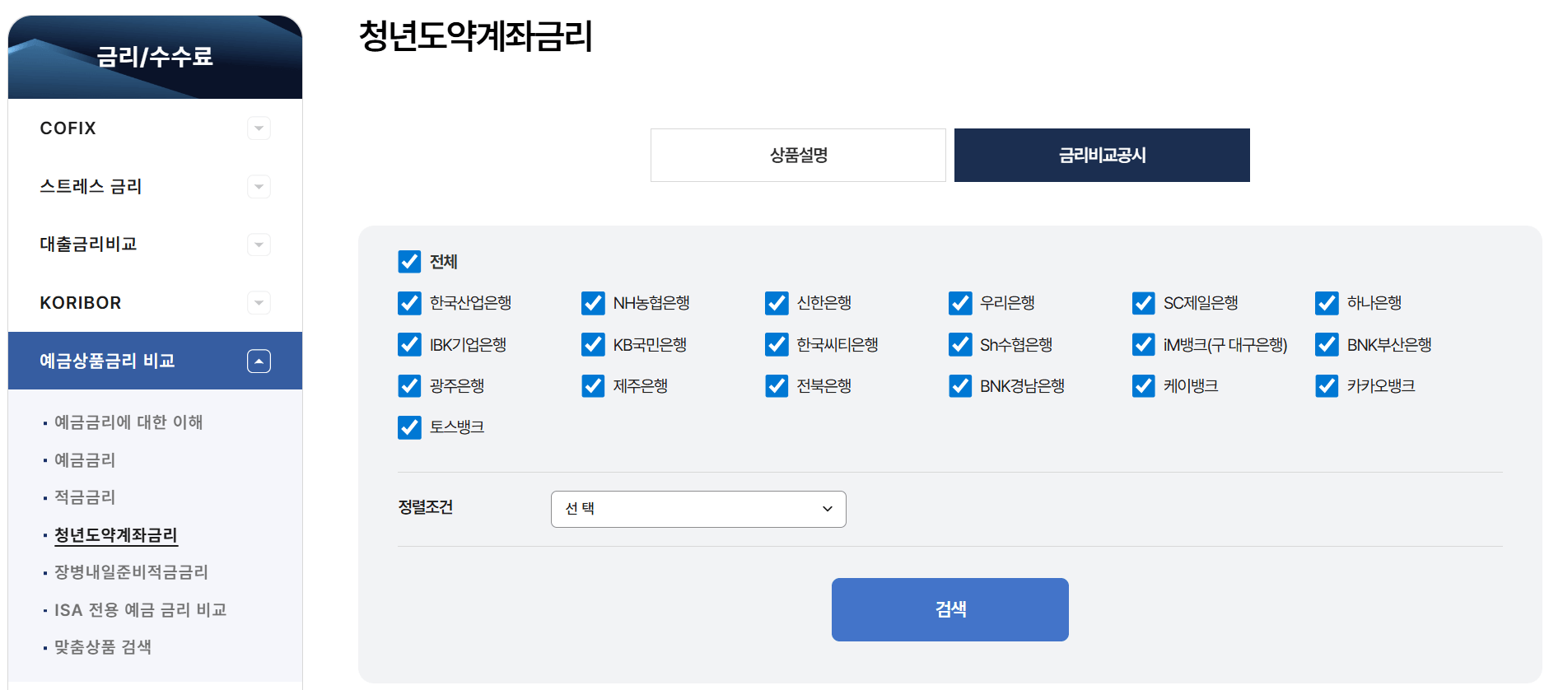1549x690 pixels.
Task: Uncheck the iM뱅크(구 대구은행) checkbox
Action: [1143, 344]
